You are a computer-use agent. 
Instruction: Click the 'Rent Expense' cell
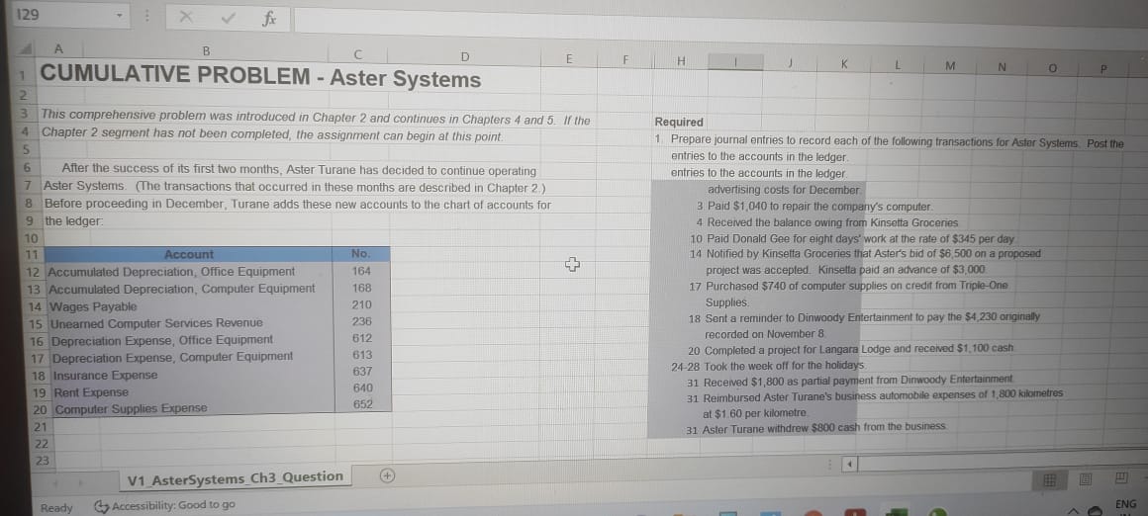(91, 392)
